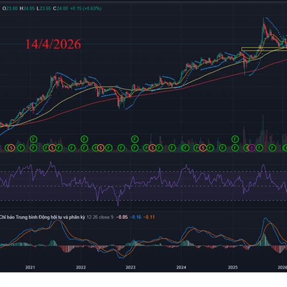Open the upper E earnings marker above 2022
The height and width of the screenshot is (287, 287).
(84, 139)
